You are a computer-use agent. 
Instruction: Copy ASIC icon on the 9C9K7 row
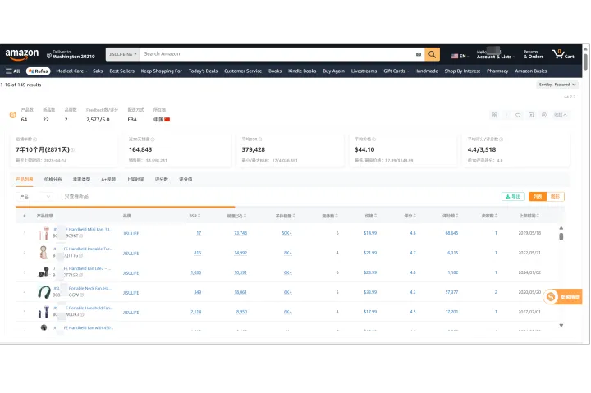81,235
